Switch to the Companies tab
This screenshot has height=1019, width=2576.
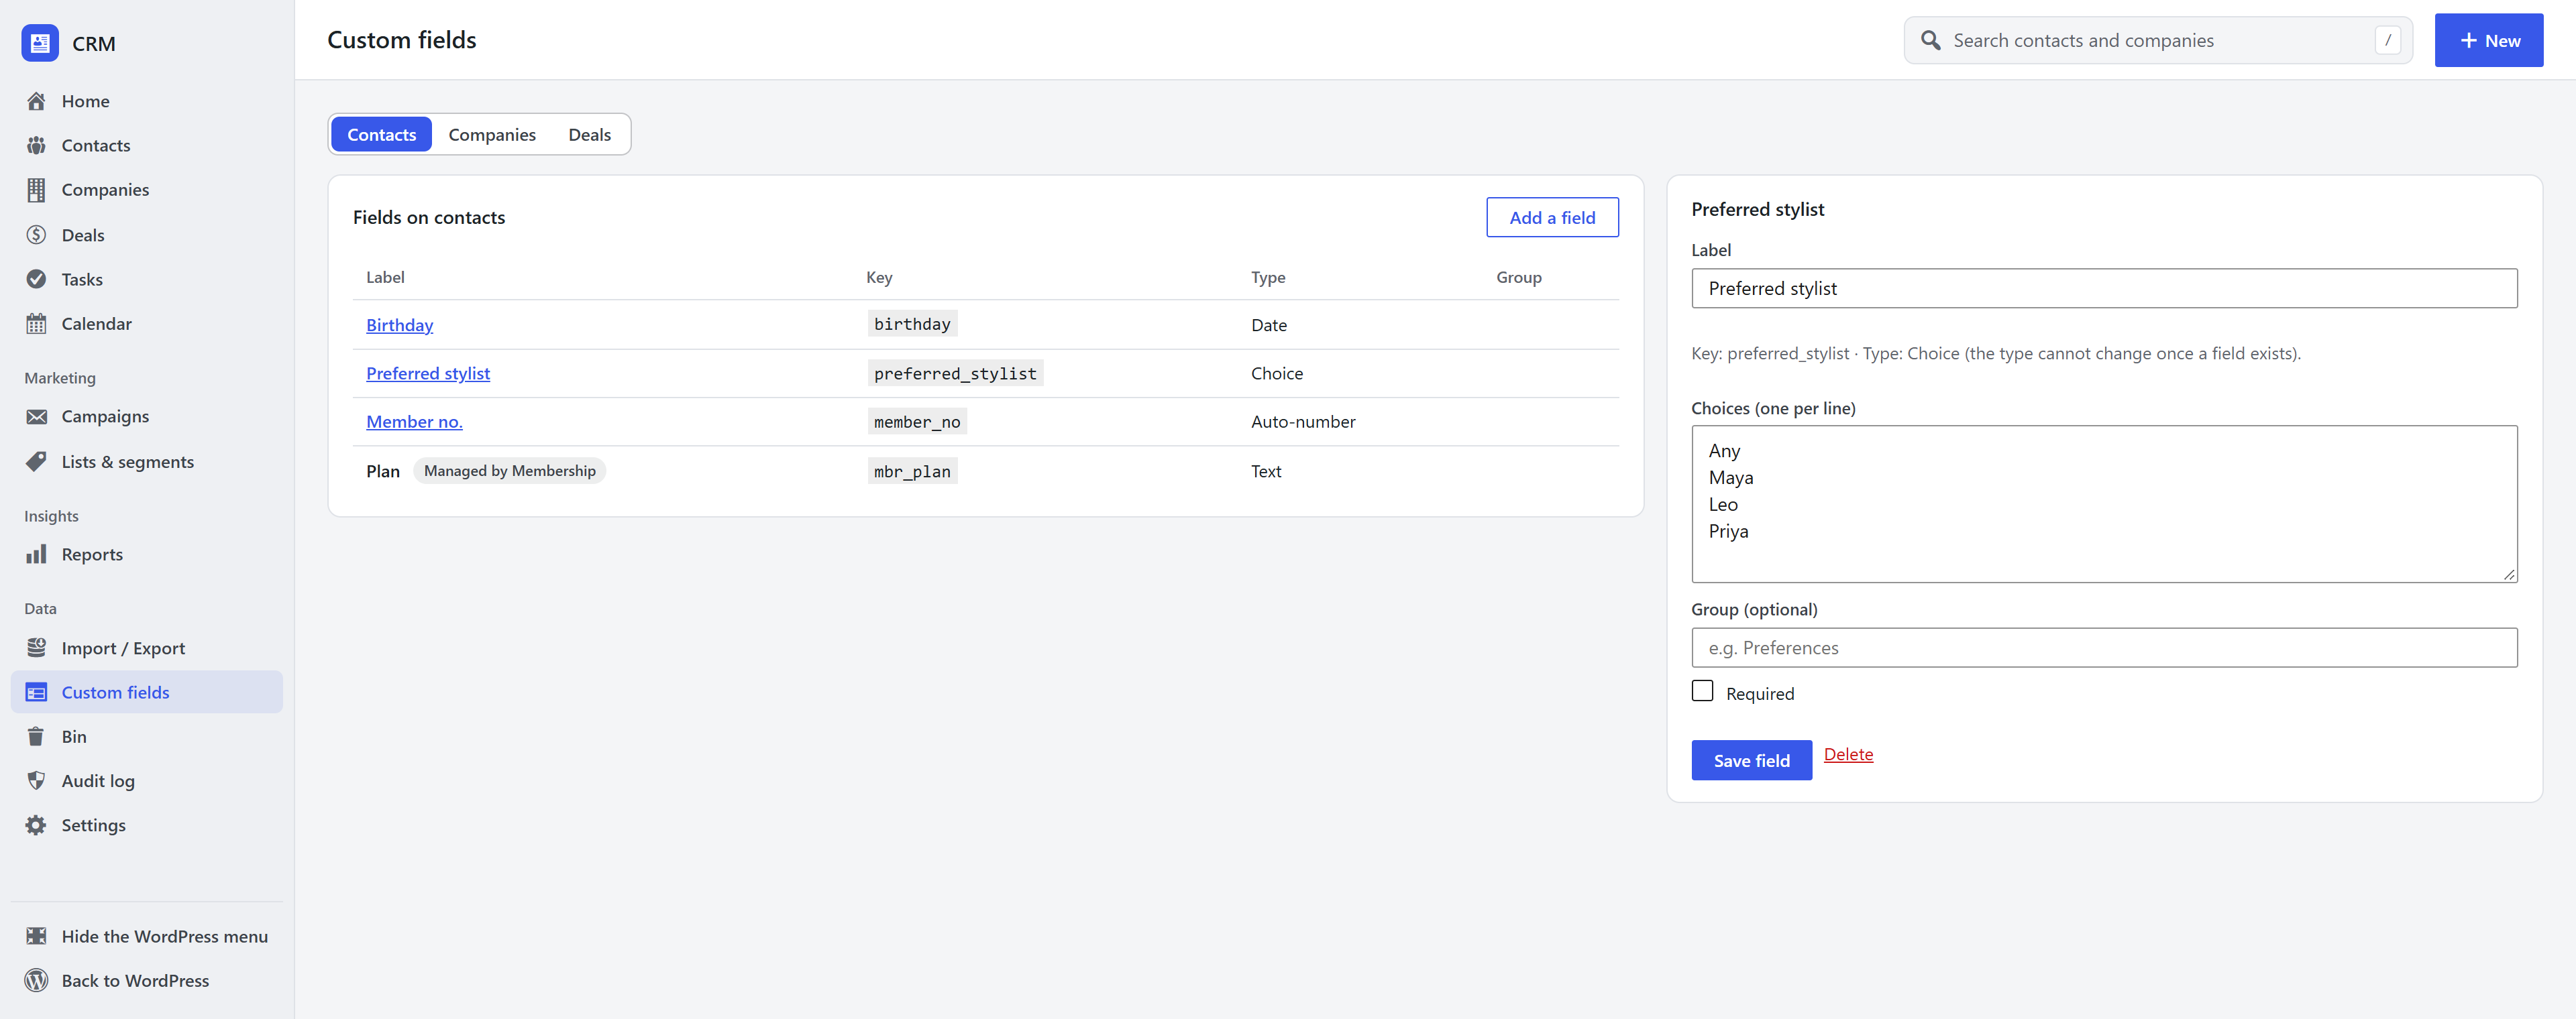(492, 134)
